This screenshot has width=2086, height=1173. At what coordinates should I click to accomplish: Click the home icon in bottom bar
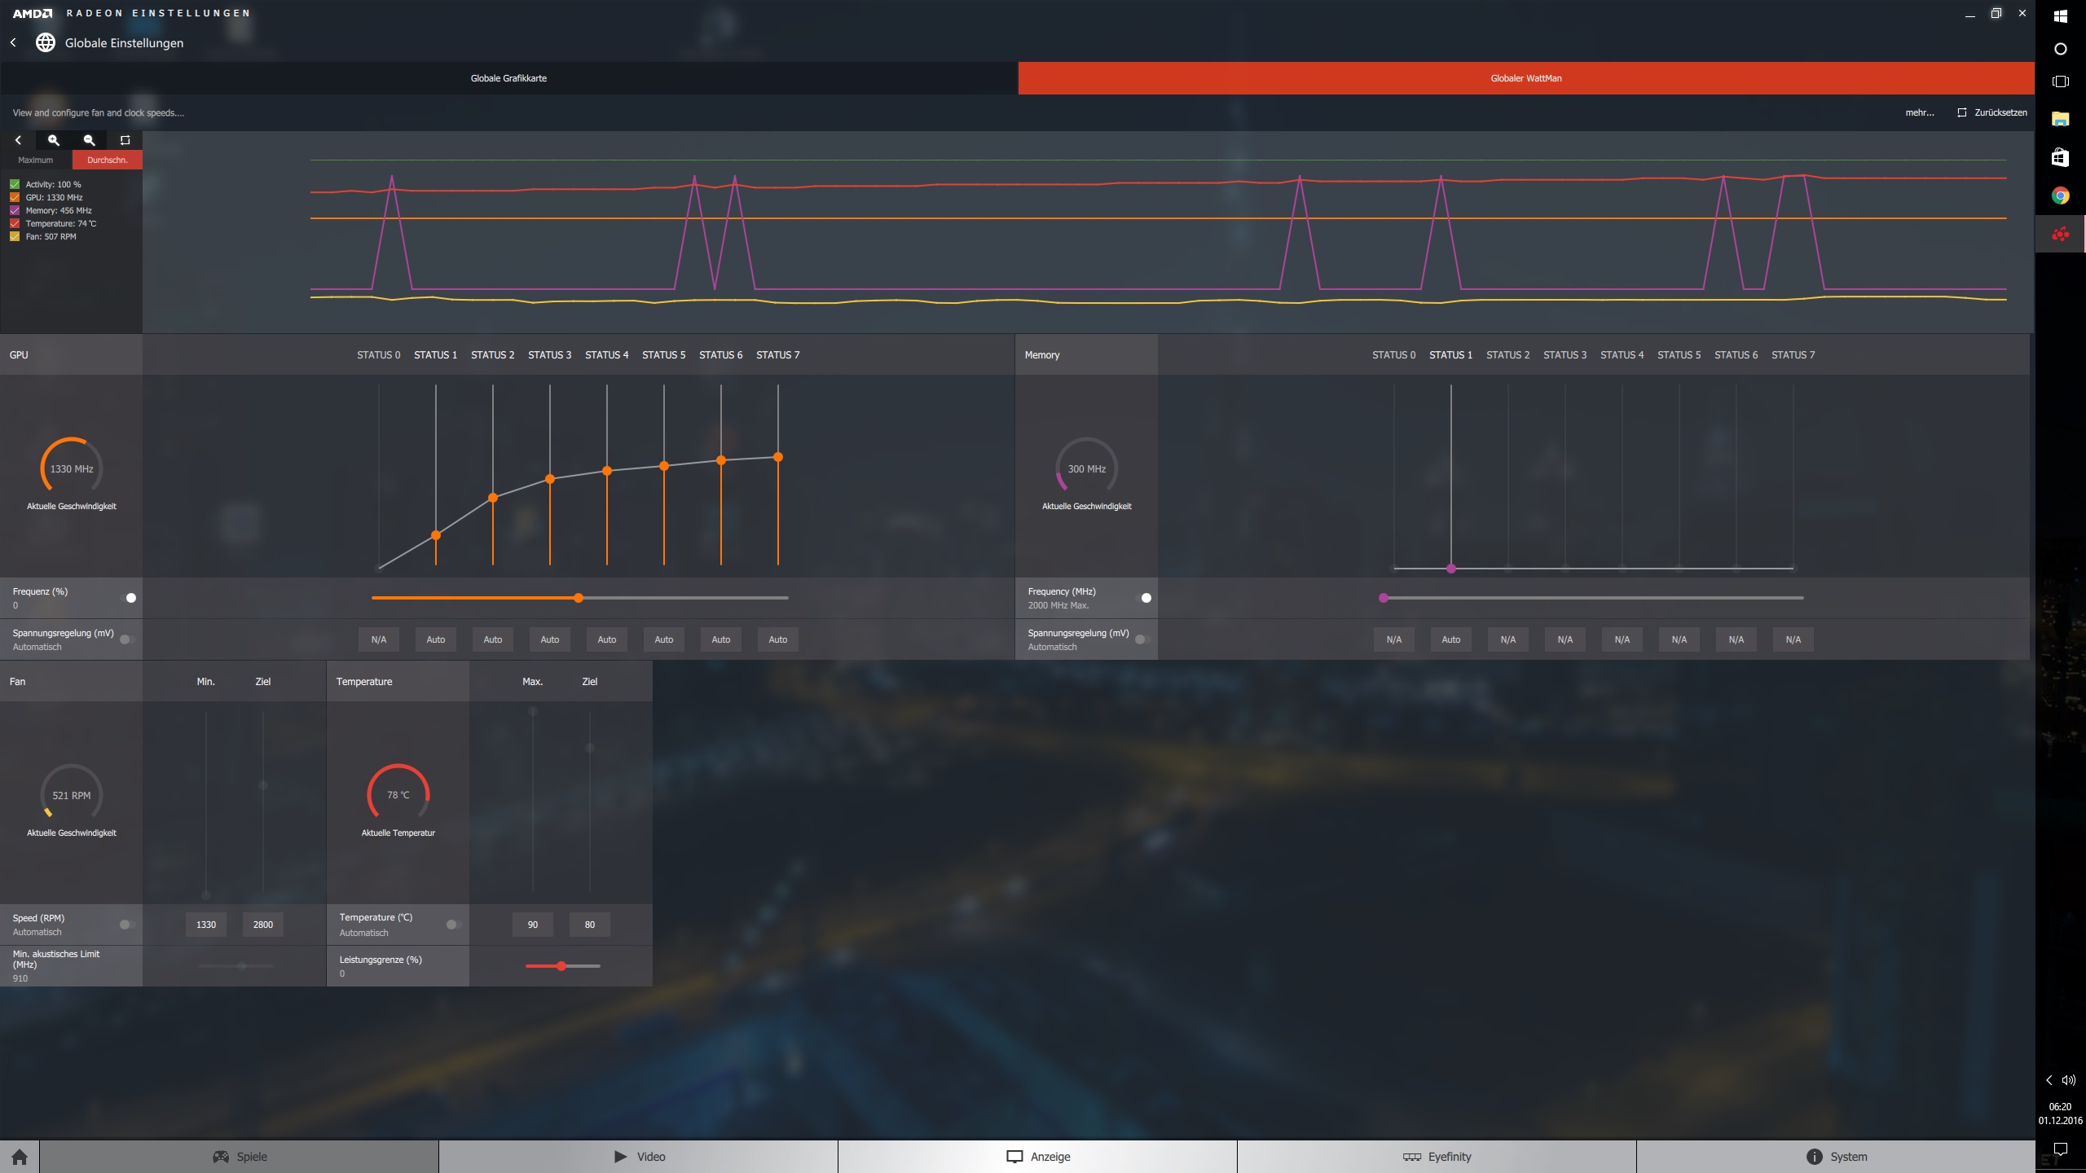click(20, 1157)
